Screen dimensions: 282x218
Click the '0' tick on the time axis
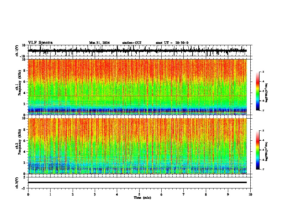click(28, 194)
